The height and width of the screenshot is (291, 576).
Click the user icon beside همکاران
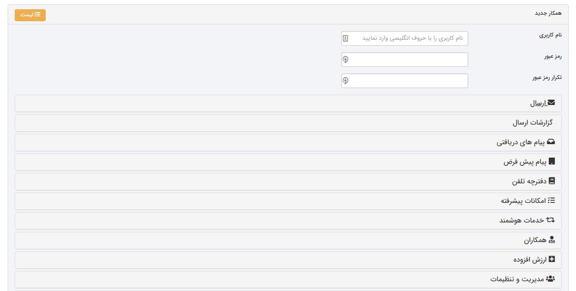(x=552, y=240)
